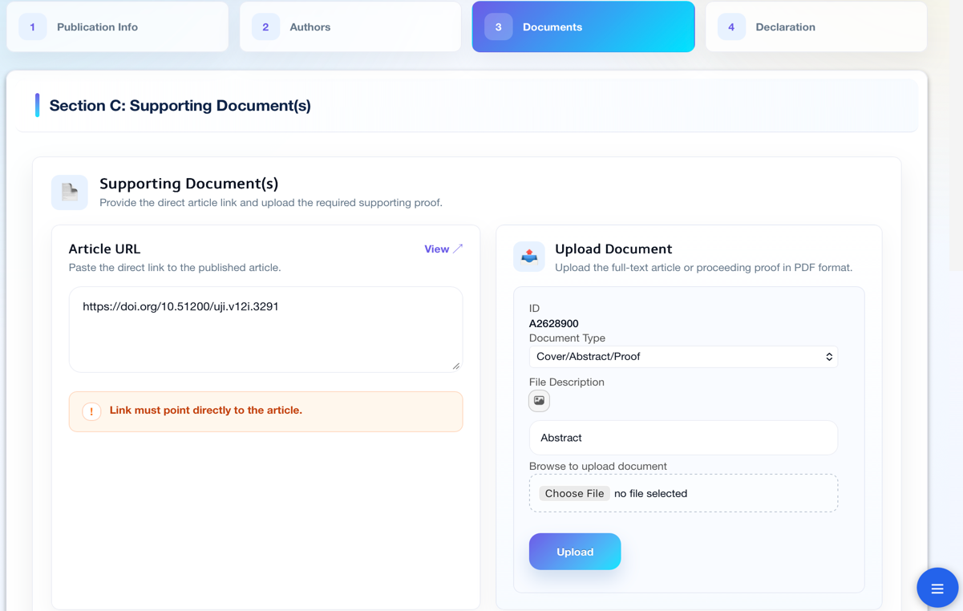Click the upload tray icon beside Upload Document
The image size is (963, 611).
tap(529, 257)
